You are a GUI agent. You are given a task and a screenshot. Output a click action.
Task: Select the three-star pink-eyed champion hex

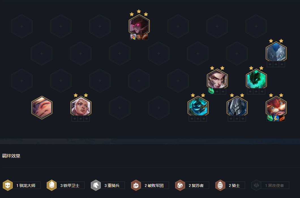(x=139, y=25)
